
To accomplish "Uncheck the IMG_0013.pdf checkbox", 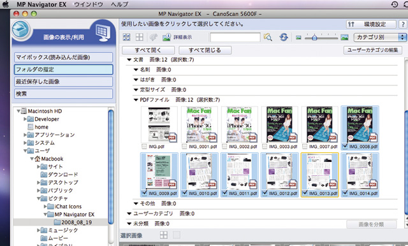I will (305, 193).
